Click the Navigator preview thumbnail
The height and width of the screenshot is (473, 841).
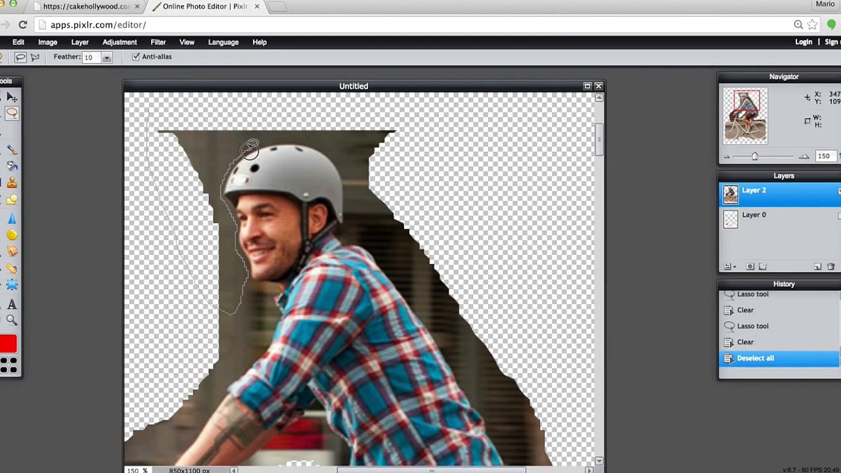click(x=745, y=116)
